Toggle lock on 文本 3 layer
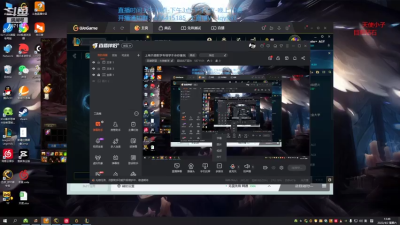400x225 pixels. click(98, 68)
